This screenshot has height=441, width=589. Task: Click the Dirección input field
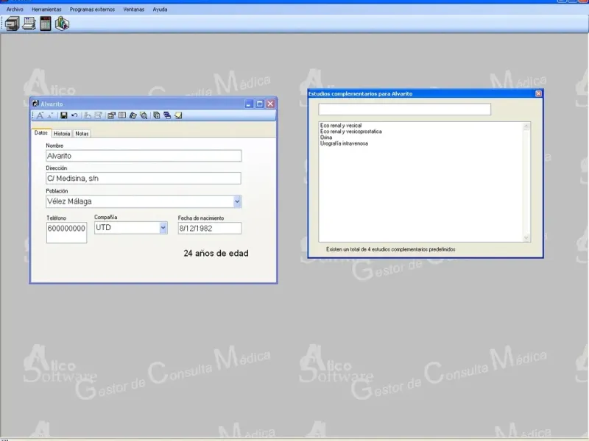144,179
